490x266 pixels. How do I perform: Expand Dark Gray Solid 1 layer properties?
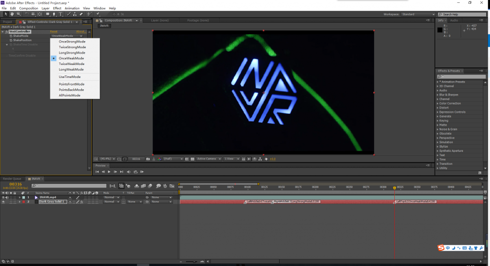[20, 202]
